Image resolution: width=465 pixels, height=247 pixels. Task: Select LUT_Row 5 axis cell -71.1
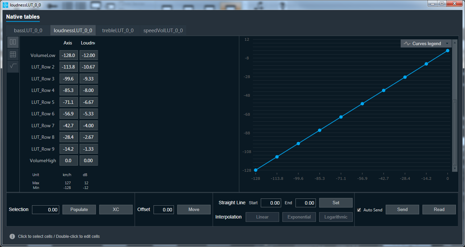point(69,102)
